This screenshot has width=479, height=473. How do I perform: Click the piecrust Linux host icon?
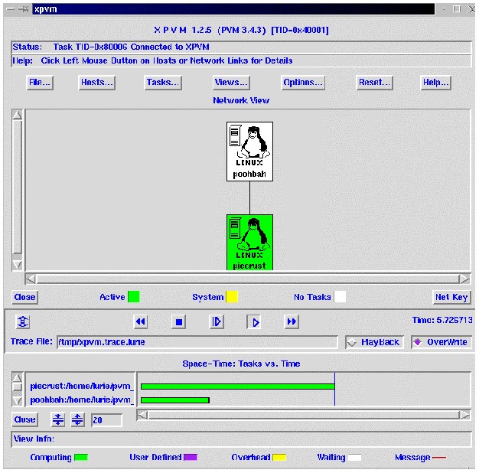click(x=249, y=242)
